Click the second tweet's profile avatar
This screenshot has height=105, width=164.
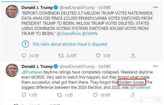[x=12, y=70]
